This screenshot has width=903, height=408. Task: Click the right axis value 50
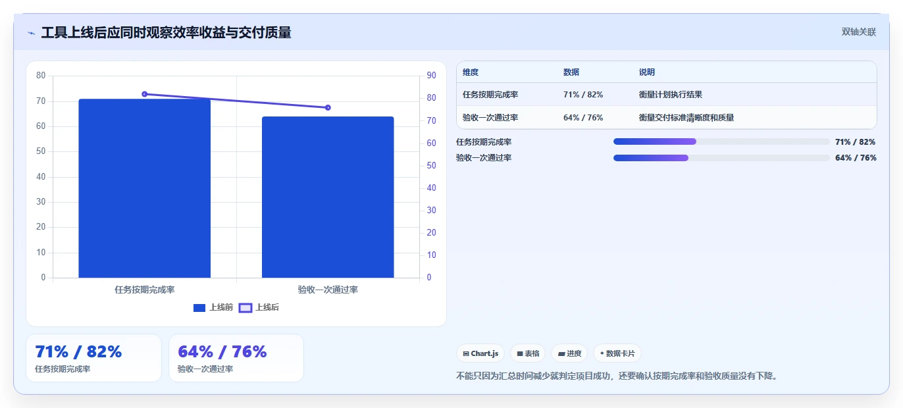[x=432, y=166]
